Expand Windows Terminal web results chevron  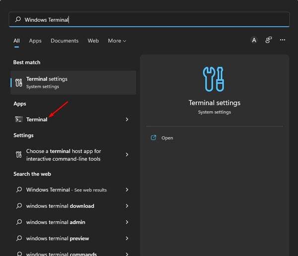pos(127,190)
